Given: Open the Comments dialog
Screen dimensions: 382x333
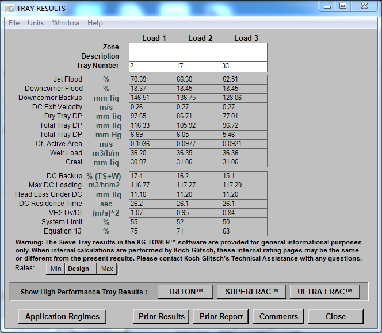Looking at the screenshot, I should (x=278, y=316).
